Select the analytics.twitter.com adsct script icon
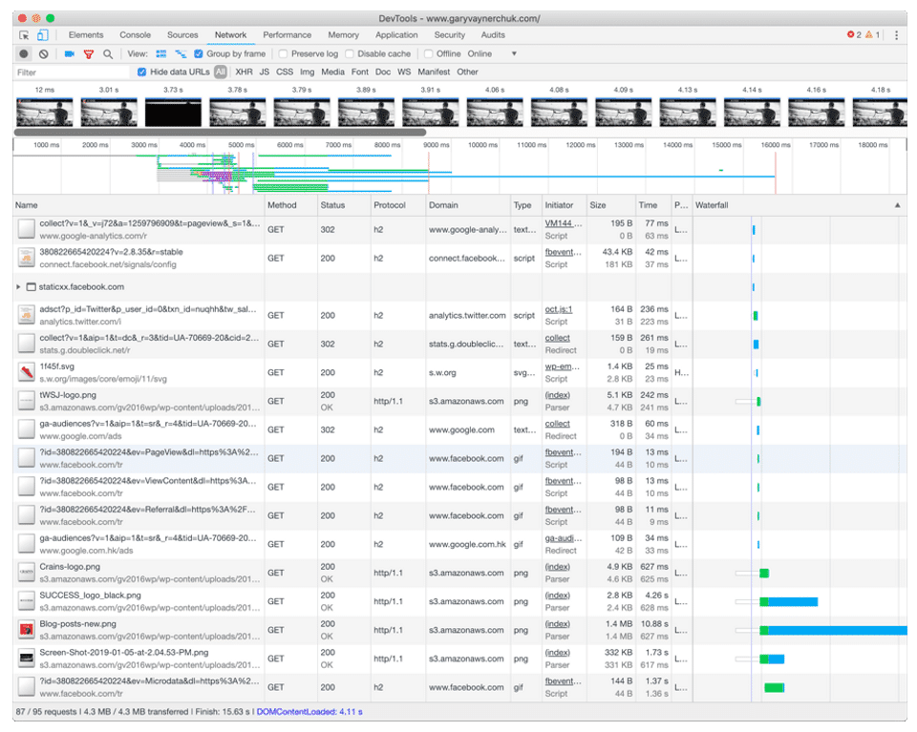The image size is (917, 732). (26, 315)
